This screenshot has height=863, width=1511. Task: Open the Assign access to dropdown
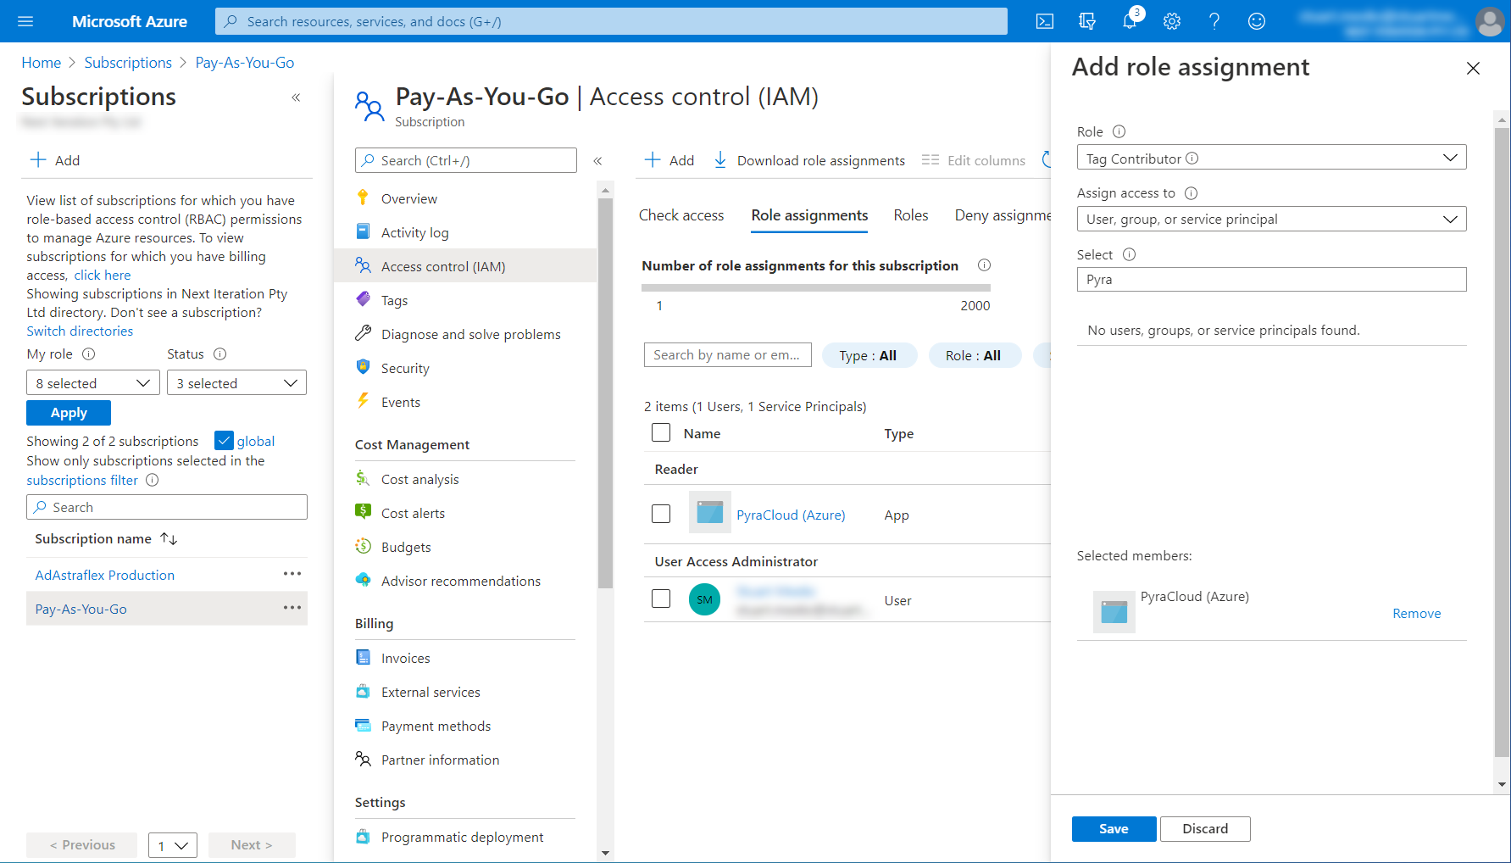[x=1271, y=219]
